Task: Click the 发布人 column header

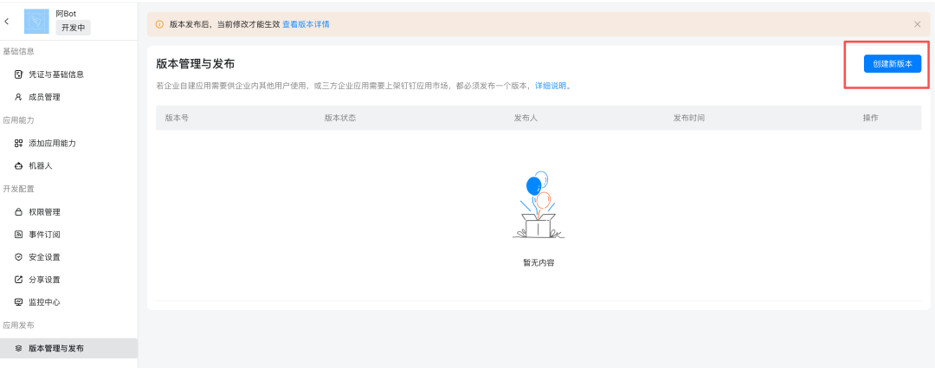Action: [x=526, y=118]
